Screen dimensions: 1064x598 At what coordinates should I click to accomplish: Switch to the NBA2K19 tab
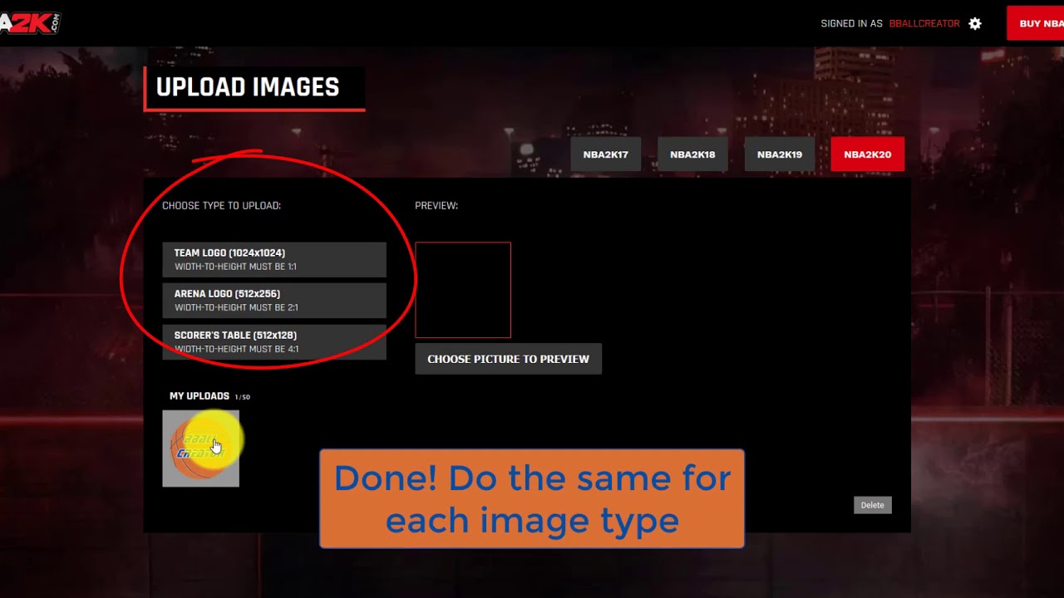[779, 154]
